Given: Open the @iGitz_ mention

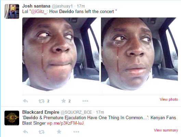Looking at the screenshot, I should [39, 12].
